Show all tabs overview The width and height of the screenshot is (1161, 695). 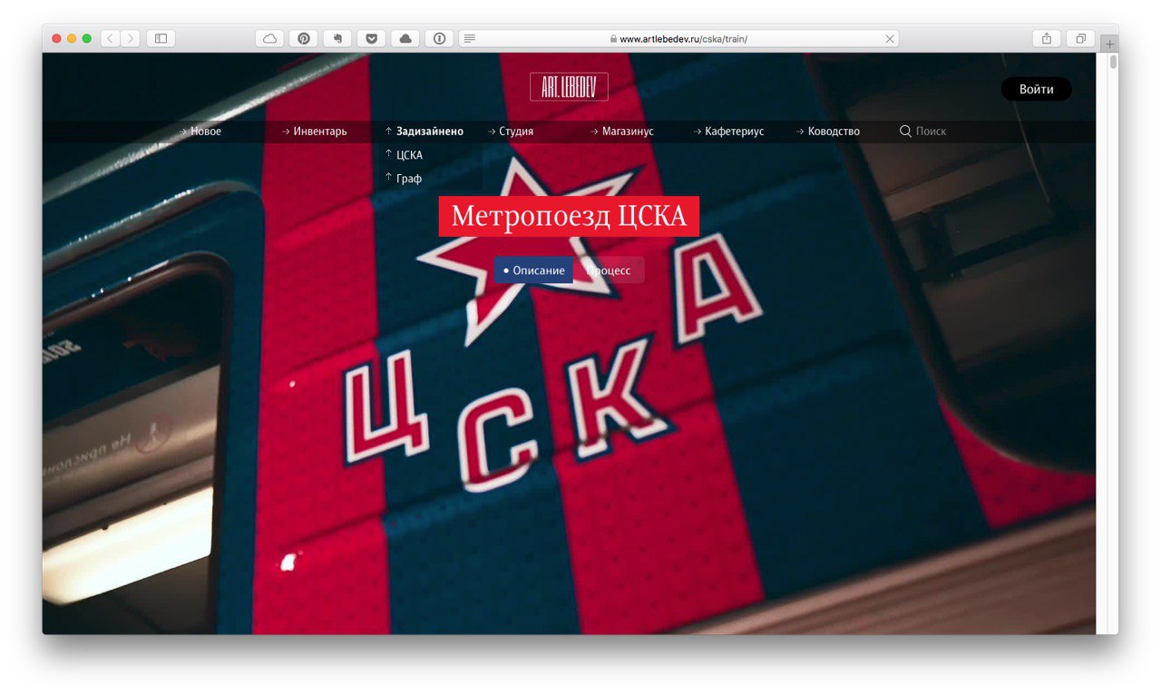[x=1080, y=38]
